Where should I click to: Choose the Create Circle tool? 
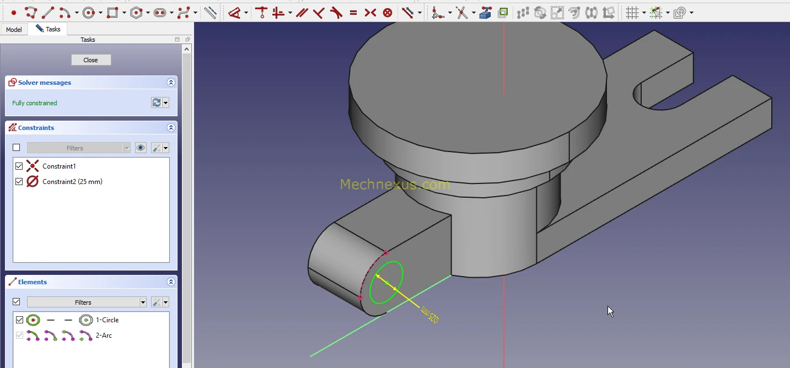point(88,12)
